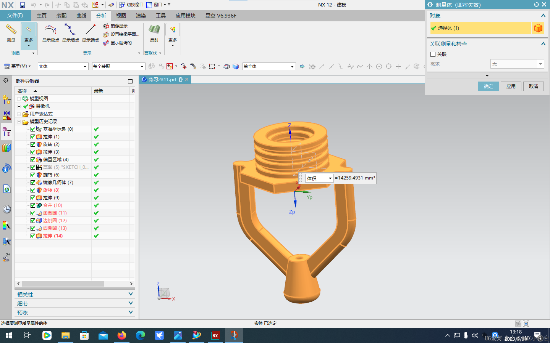Screen dimensions: 550x343
Task: Switch to the 应用模块 application ribbon tab
Action: point(186,16)
